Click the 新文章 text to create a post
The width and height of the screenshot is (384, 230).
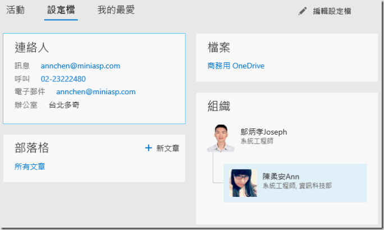(168, 149)
